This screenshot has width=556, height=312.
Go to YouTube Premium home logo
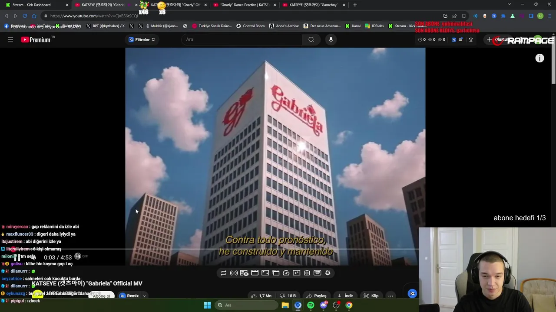tap(36, 39)
